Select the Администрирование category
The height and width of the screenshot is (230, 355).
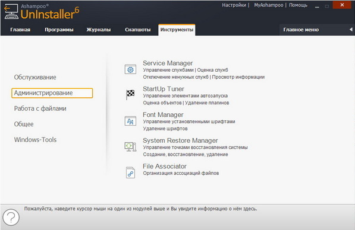coord(52,93)
